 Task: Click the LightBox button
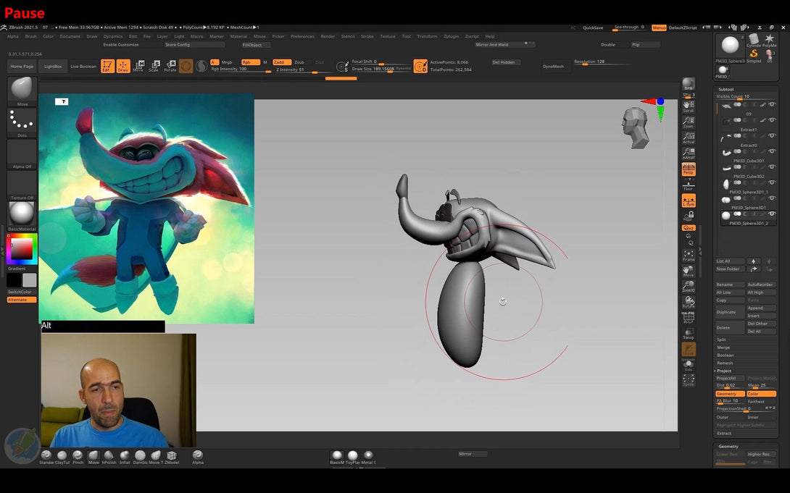coord(53,67)
